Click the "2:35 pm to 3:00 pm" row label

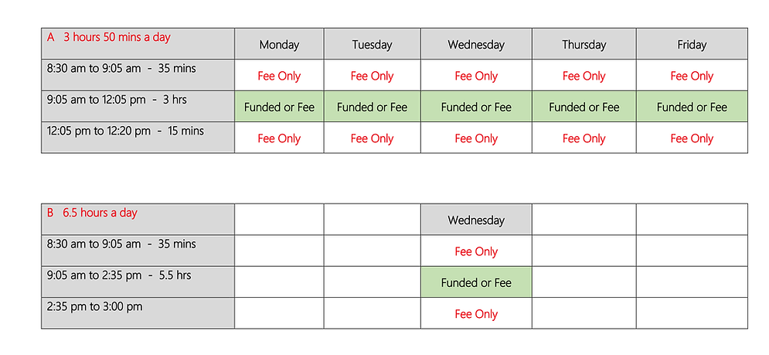tap(138, 312)
